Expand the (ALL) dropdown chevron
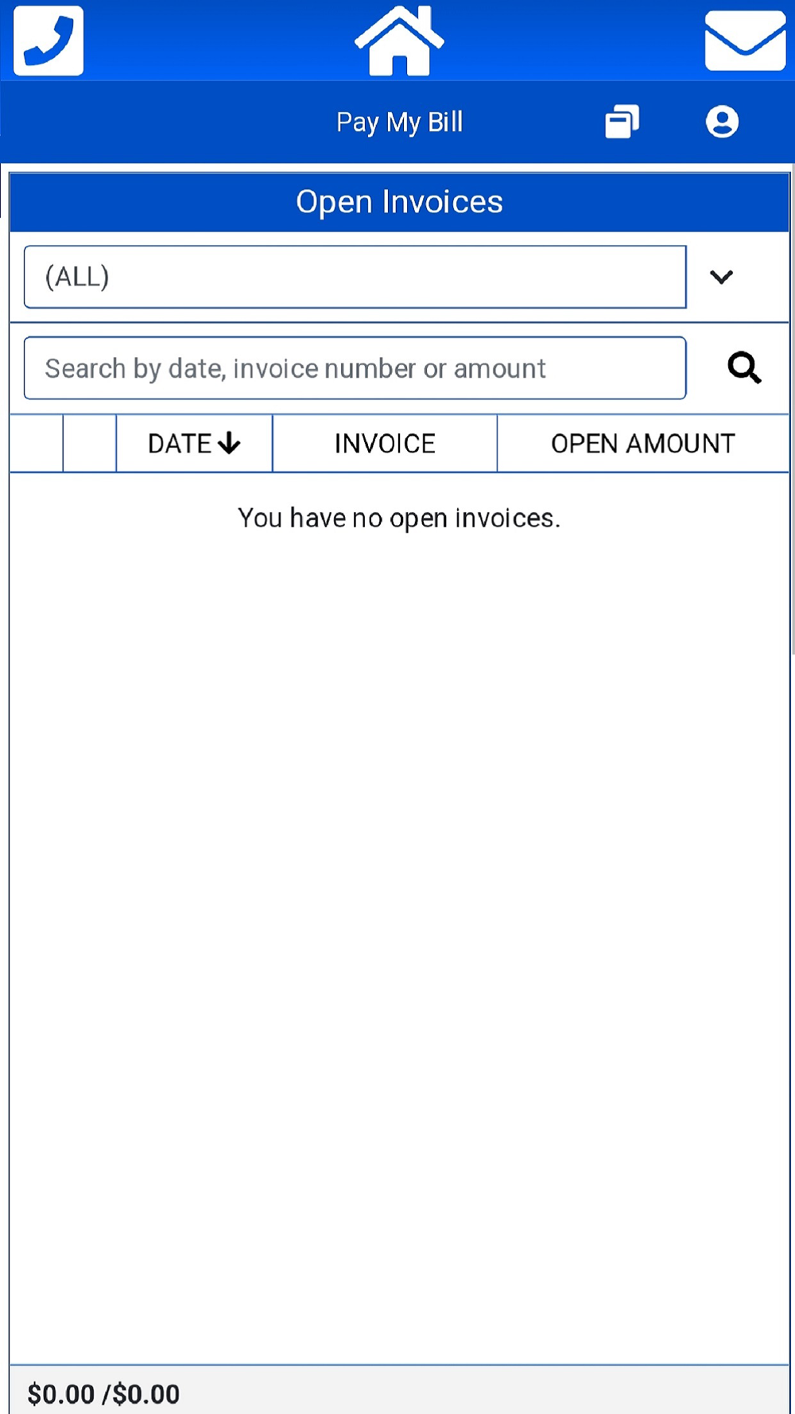 [x=721, y=277]
